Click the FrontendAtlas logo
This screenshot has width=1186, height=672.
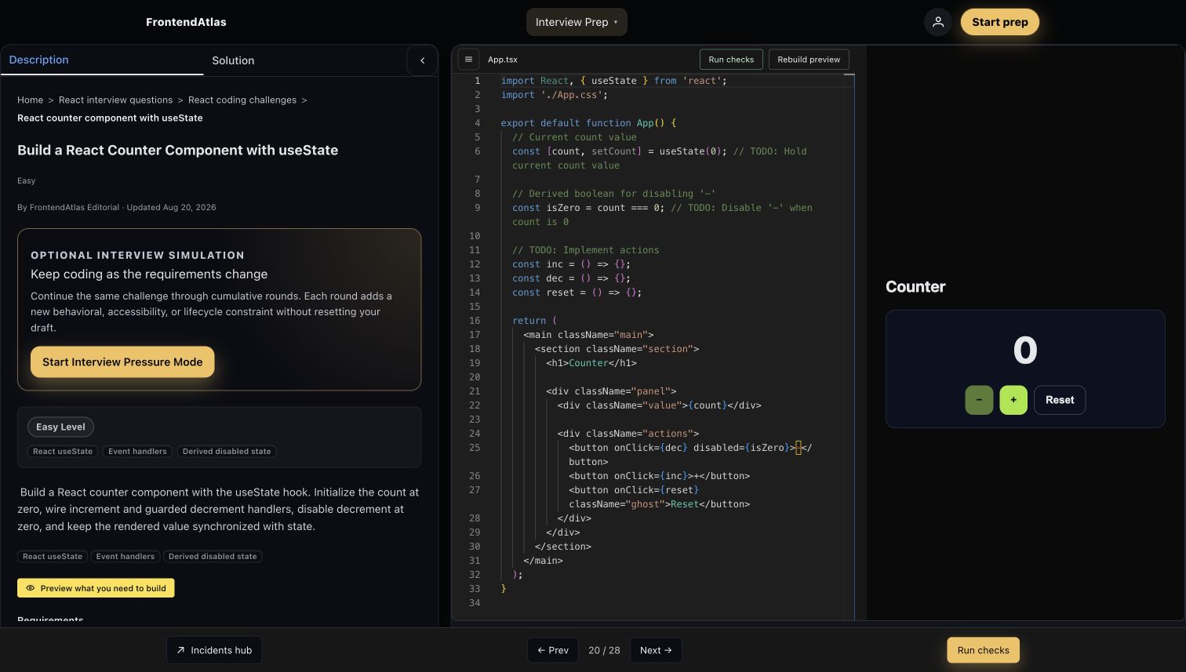tap(186, 22)
